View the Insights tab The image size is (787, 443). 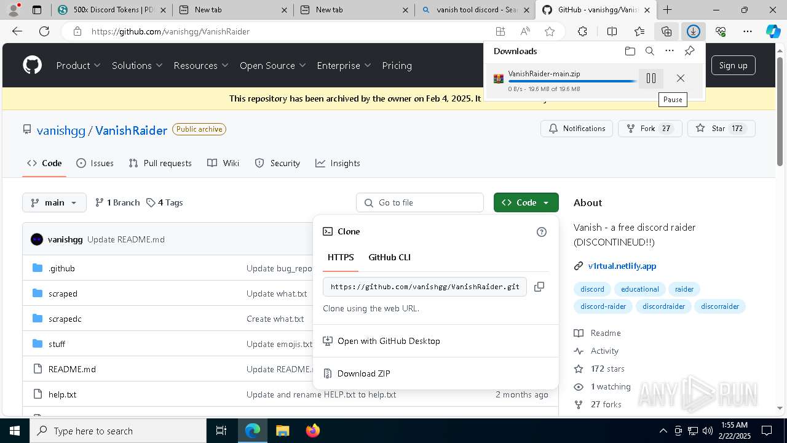point(338,163)
